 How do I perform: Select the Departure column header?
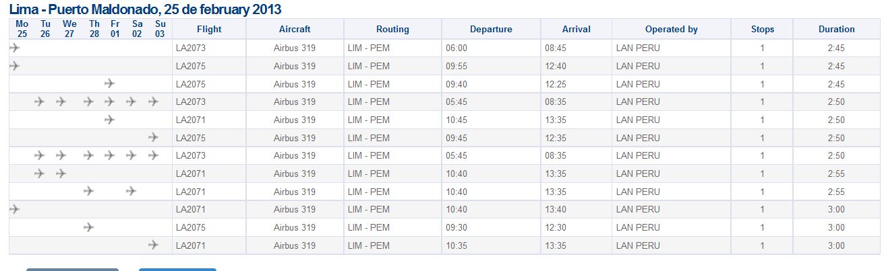491,29
